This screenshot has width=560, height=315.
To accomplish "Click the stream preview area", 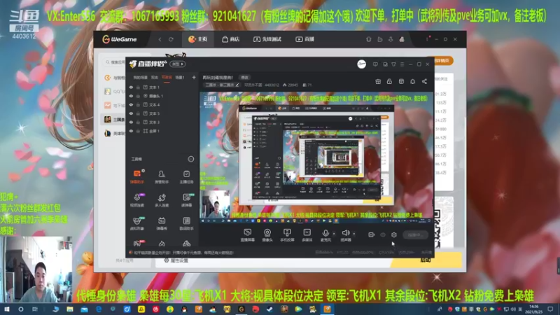I will click(x=316, y=158).
